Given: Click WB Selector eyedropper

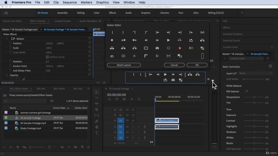Looking at the screenshot, I should click(x=246, y=91).
